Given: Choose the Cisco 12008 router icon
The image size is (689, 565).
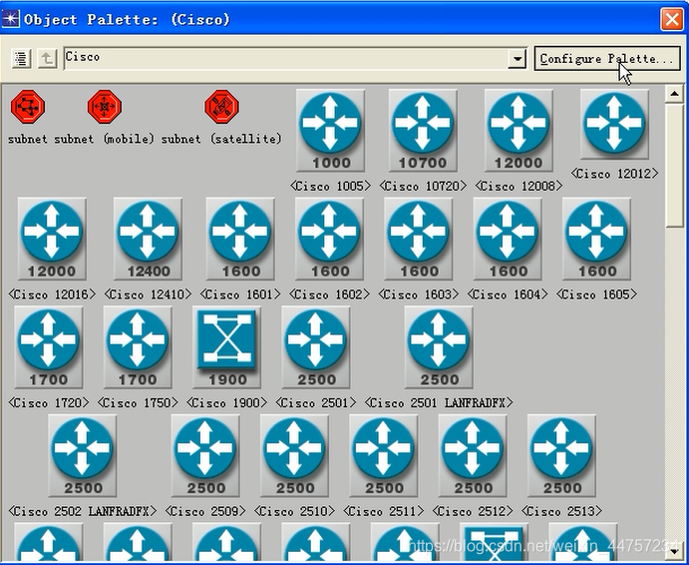Looking at the screenshot, I should pos(518,130).
